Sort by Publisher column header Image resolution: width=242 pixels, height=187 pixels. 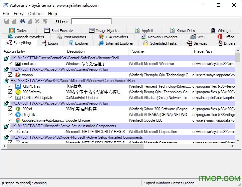pyautogui.click(x=160, y=51)
